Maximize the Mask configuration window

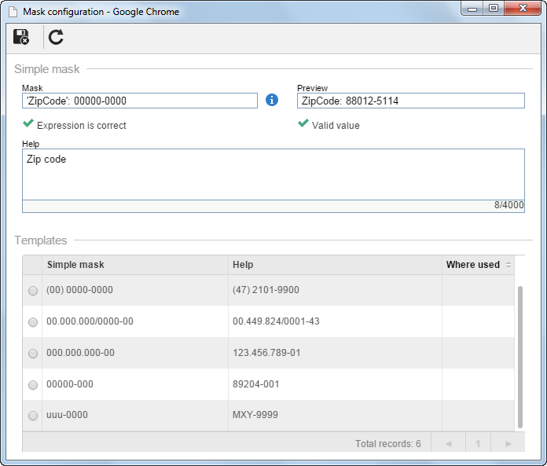pos(494,9)
